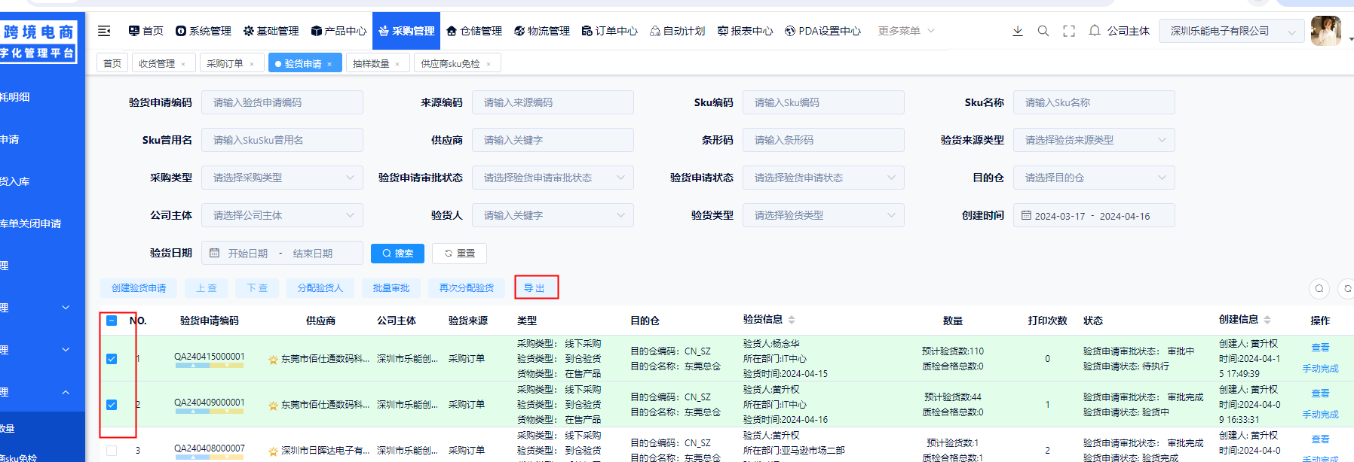Expand the 验货来源类型 dropdown
This screenshot has height=462, width=1354.
point(1093,140)
